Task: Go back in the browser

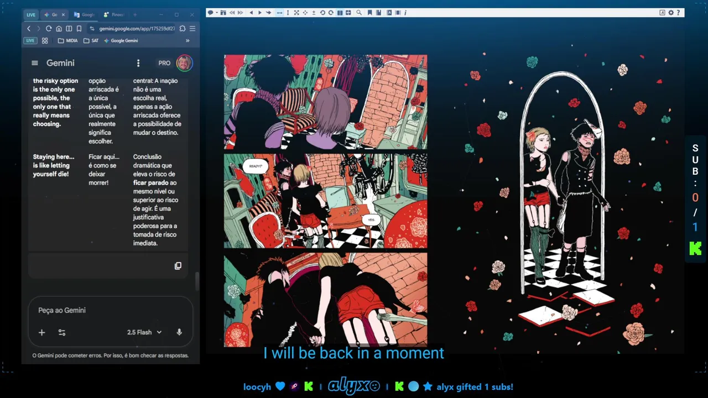Action: [x=29, y=29]
